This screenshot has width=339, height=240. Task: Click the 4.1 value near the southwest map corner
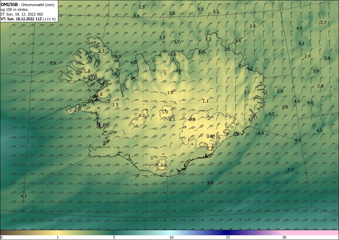[24, 196]
